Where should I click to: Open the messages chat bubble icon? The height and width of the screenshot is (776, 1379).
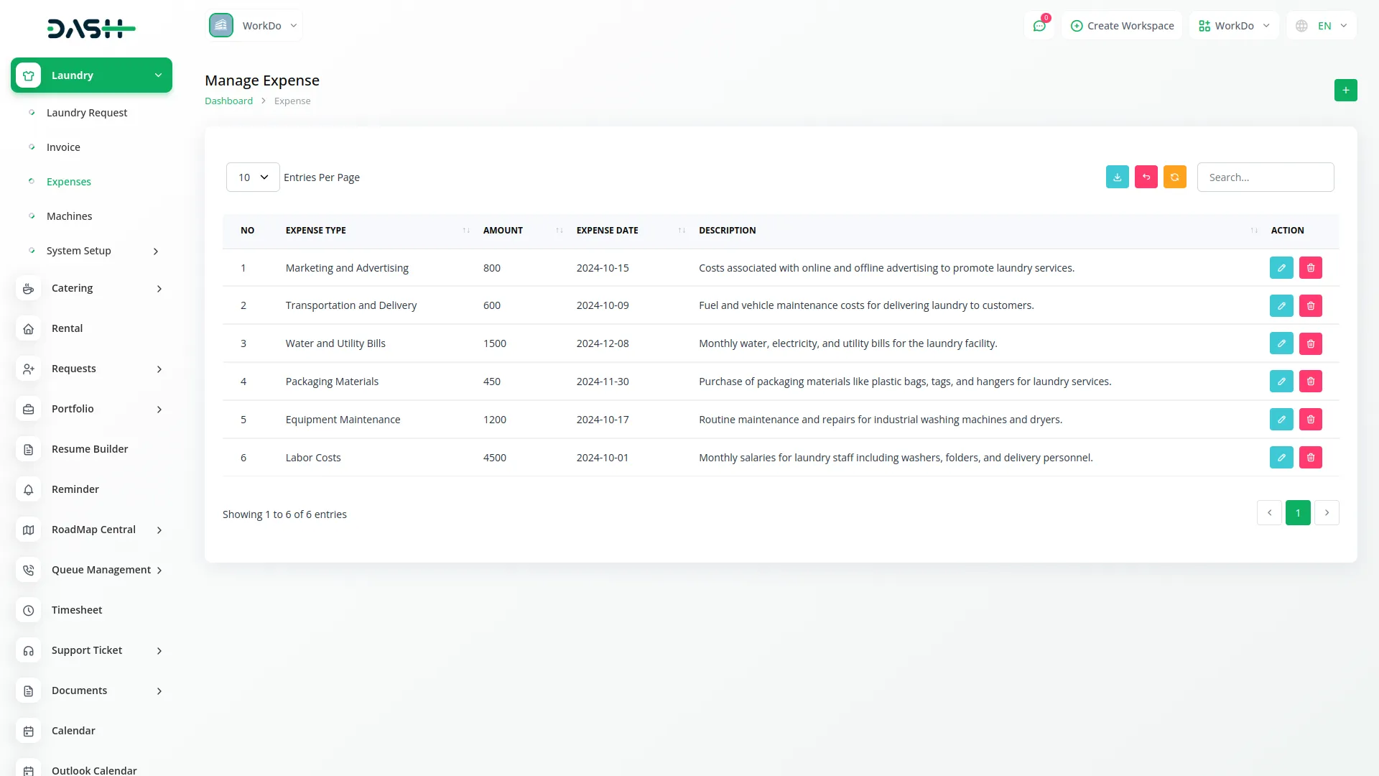(x=1039, y=25)
